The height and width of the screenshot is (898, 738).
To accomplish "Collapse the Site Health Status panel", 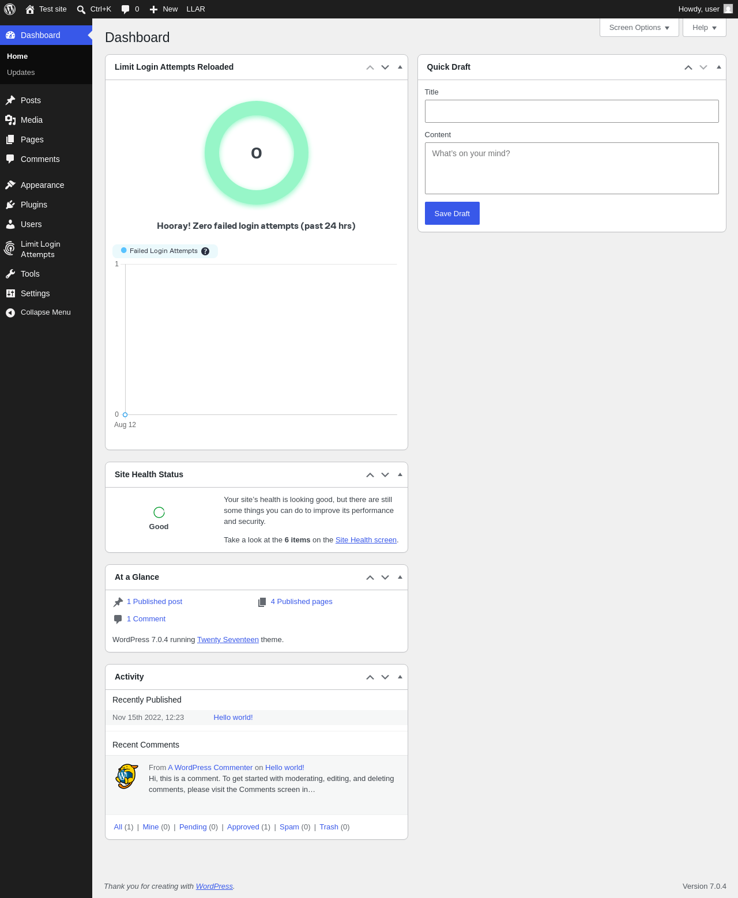I will point(400,475).
